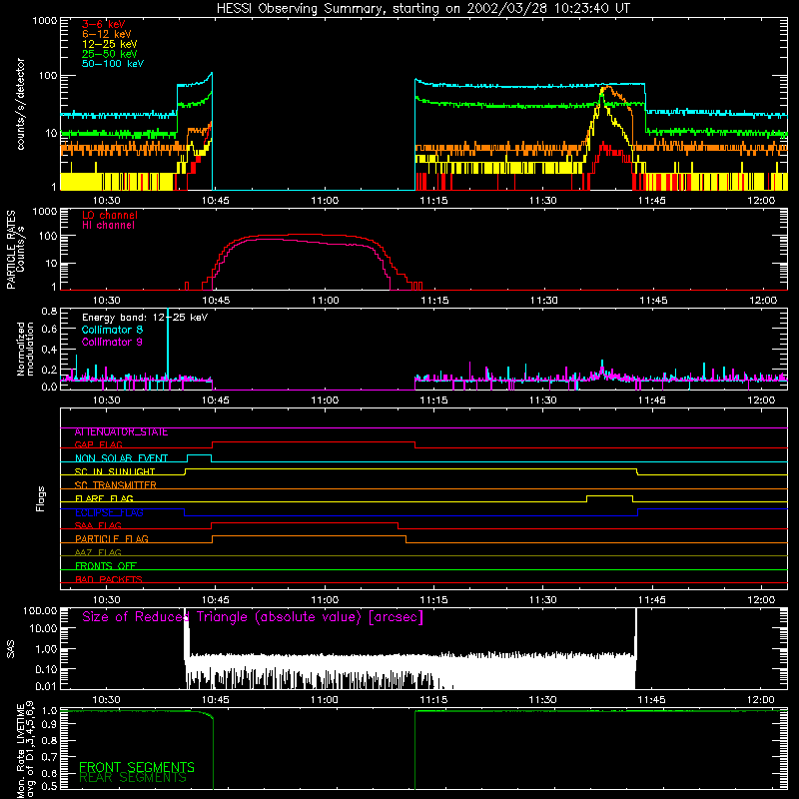This screenshot has width=799, height=799.
Task: Click the Mon. Rate LIVETIME axis label
Action: click(x=25, y=750)
